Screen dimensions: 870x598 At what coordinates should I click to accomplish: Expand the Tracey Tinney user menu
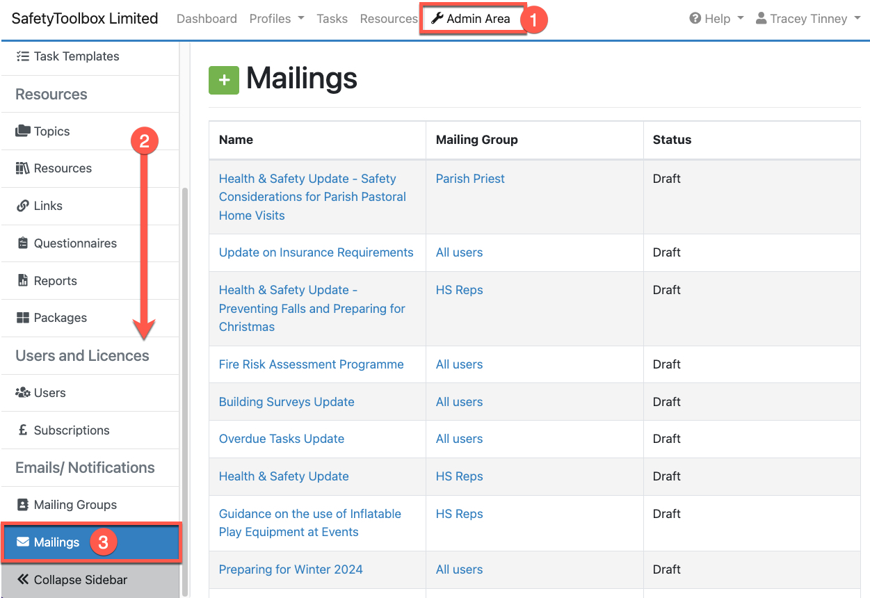click(x=808, y=19)
